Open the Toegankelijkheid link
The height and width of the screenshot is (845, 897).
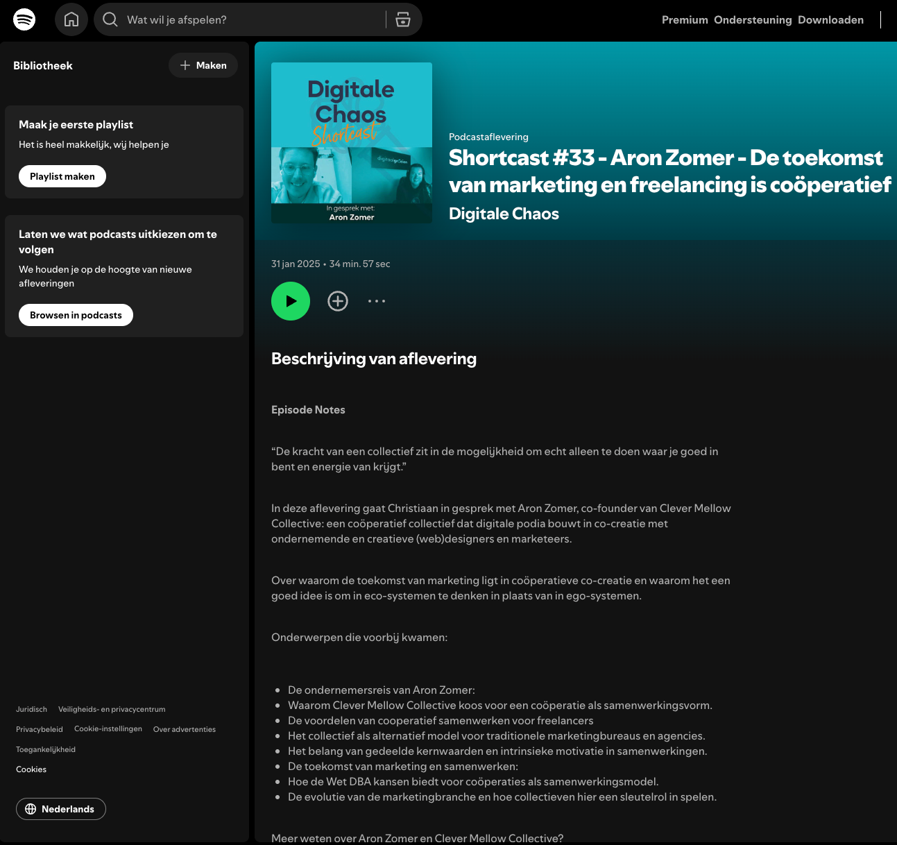coord(46,749)
